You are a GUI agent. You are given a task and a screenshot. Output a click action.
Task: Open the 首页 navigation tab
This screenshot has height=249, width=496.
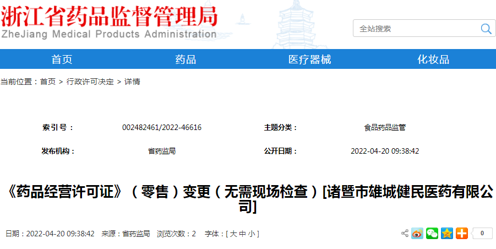click(62, 59)
